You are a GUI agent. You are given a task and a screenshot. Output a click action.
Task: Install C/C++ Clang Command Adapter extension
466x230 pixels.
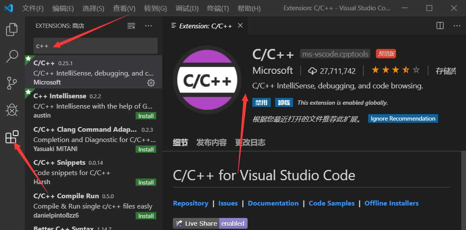[145, 149]
